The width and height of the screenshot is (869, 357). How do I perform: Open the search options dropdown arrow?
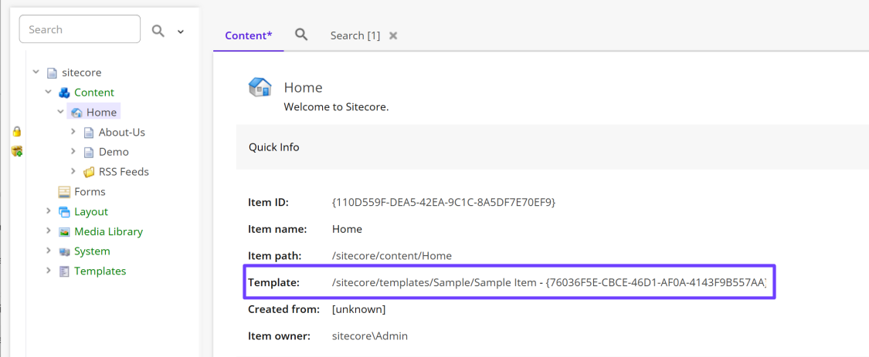(180, 32)
